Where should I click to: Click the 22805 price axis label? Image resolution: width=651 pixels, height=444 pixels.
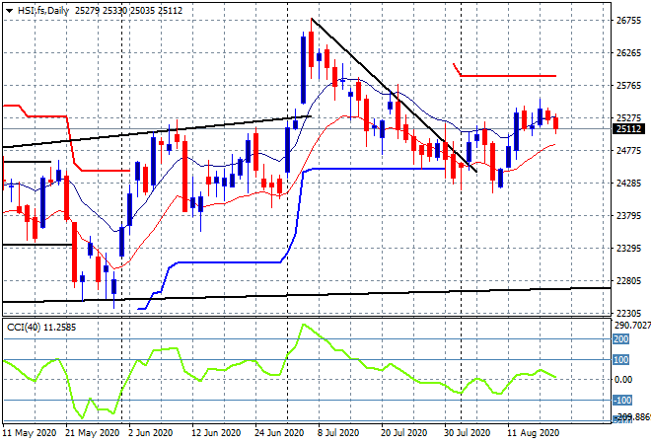[x=628, y=281]
